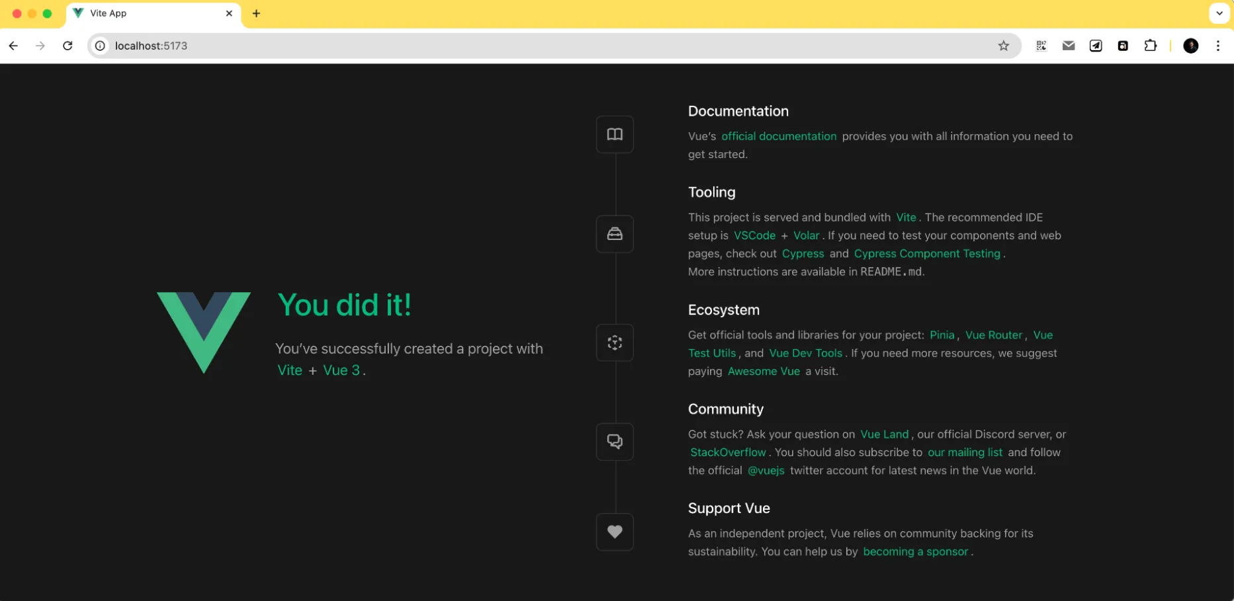
Task: Click the Documentation book icon
Action: click(615, 134)
